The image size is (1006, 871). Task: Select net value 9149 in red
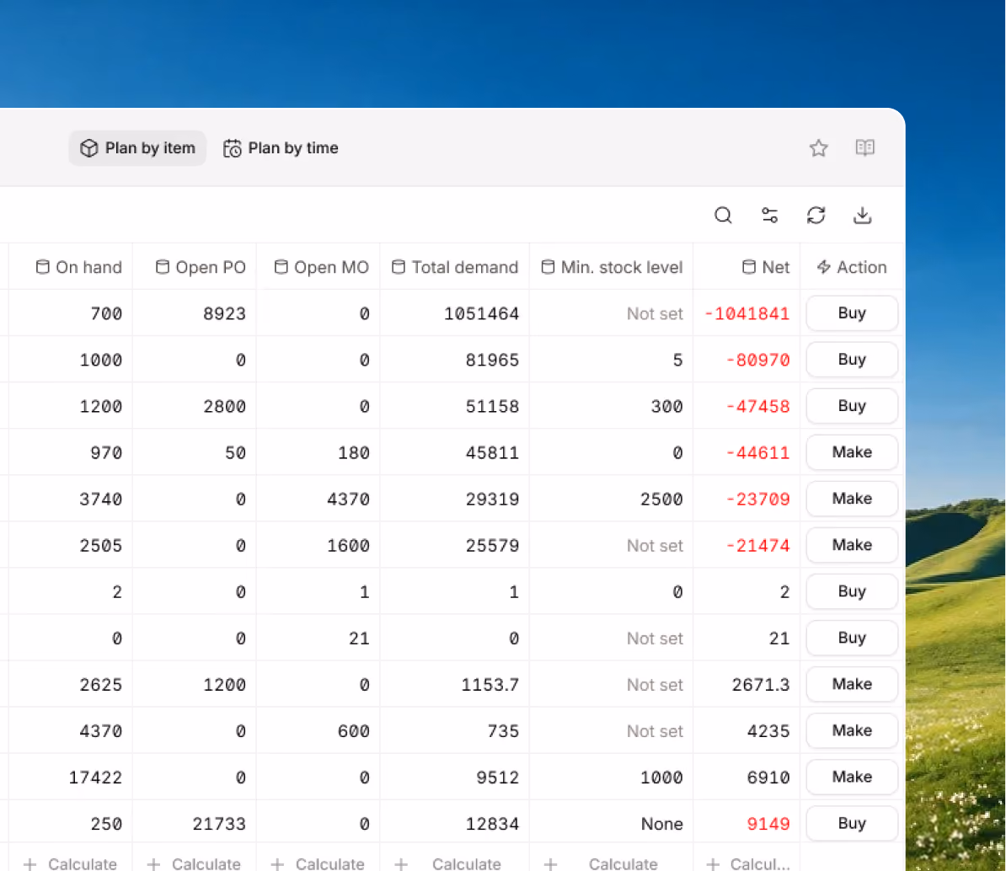click(768, 824)
